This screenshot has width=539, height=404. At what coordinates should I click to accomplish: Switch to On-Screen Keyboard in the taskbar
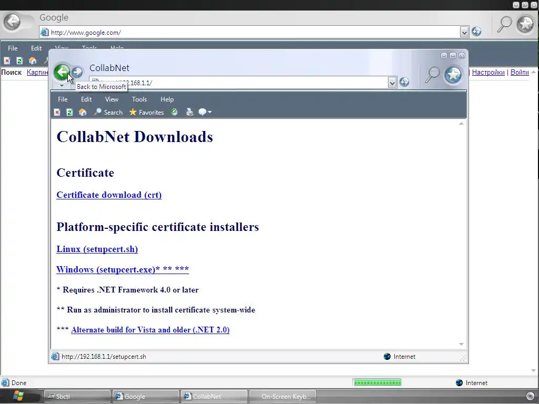pos(283,397)
